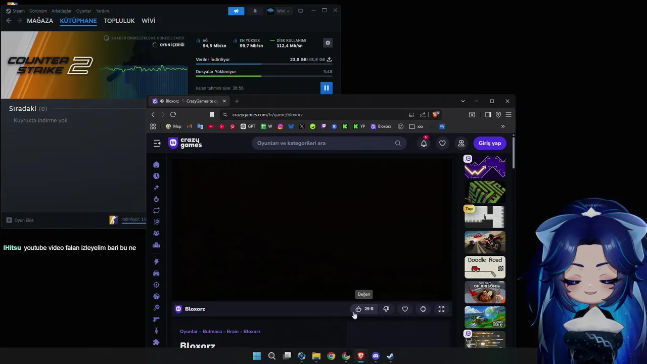The image size is (647, 364).
Task: Open the Görünüm menu in Steam
Action: [38, 11]
